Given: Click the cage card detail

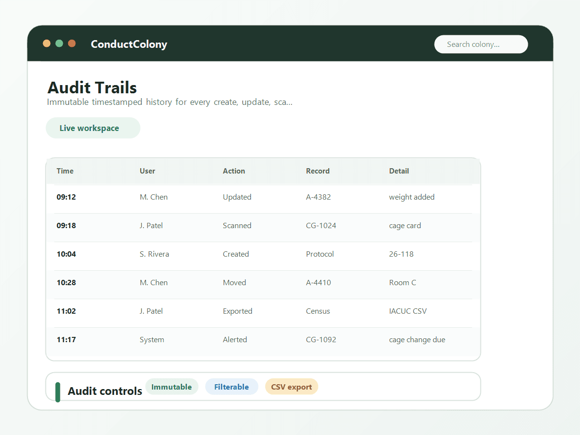Looking at the screenshot, I should [405, 226].
